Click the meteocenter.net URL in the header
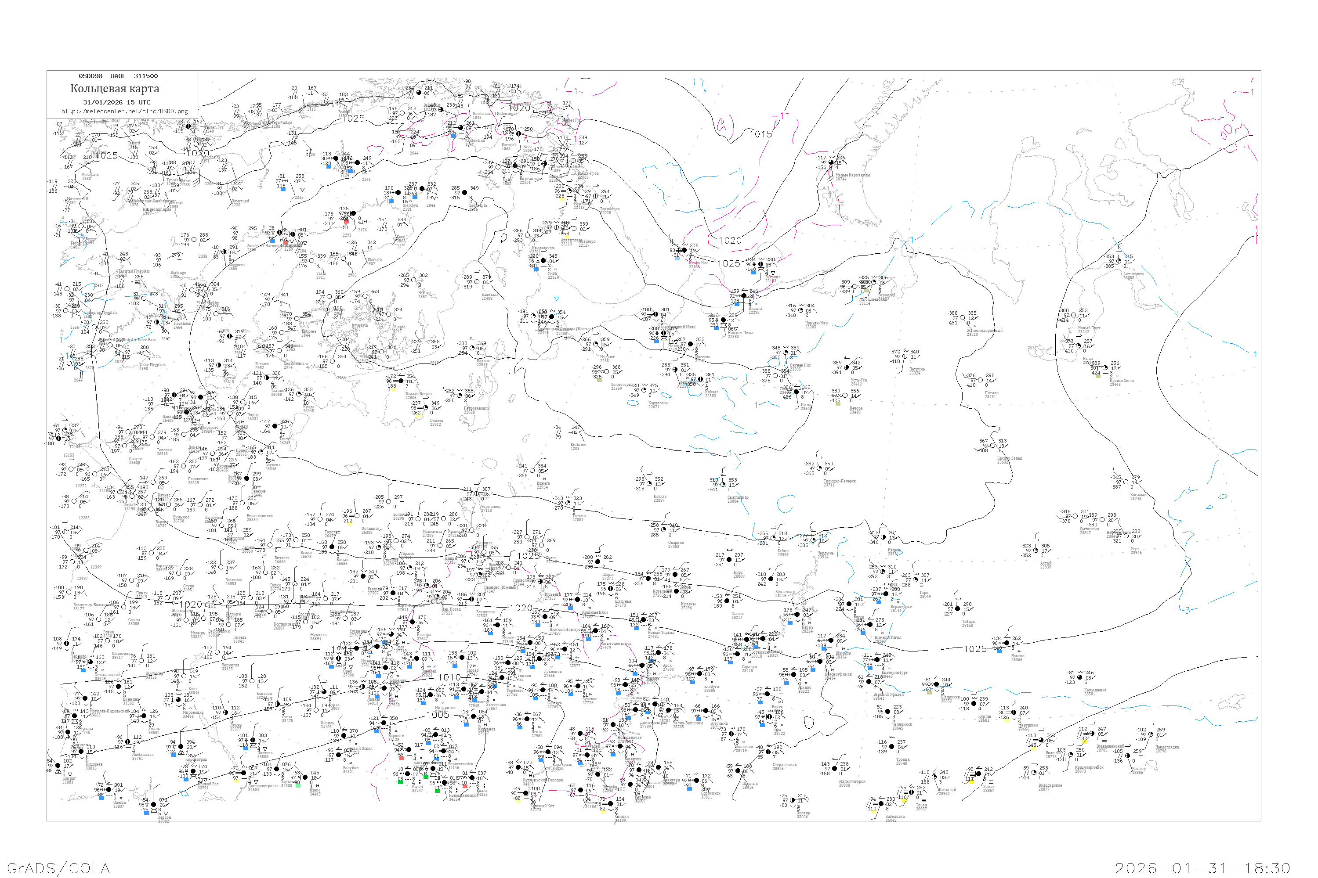The image size is (1318, 878). [x=124, y=111]
